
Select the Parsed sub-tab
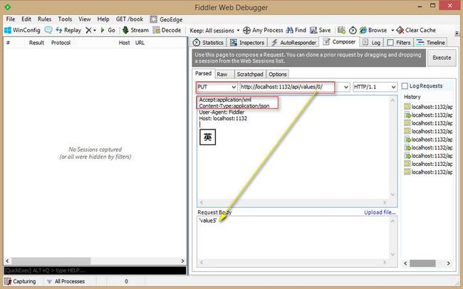pyautogui.click(x=203, y=73)
